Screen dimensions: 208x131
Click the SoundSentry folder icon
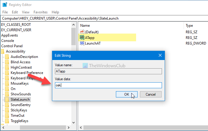(7, 105)
